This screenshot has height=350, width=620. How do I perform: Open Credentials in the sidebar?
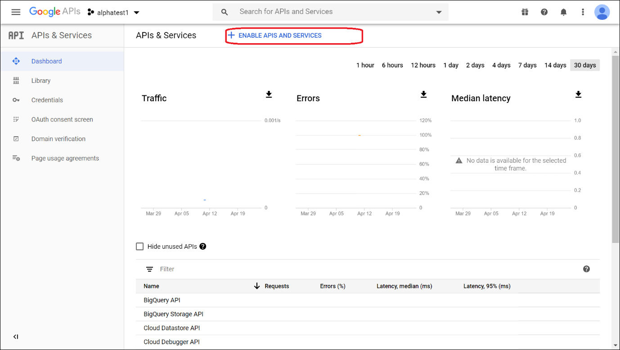tap(47, 100)
